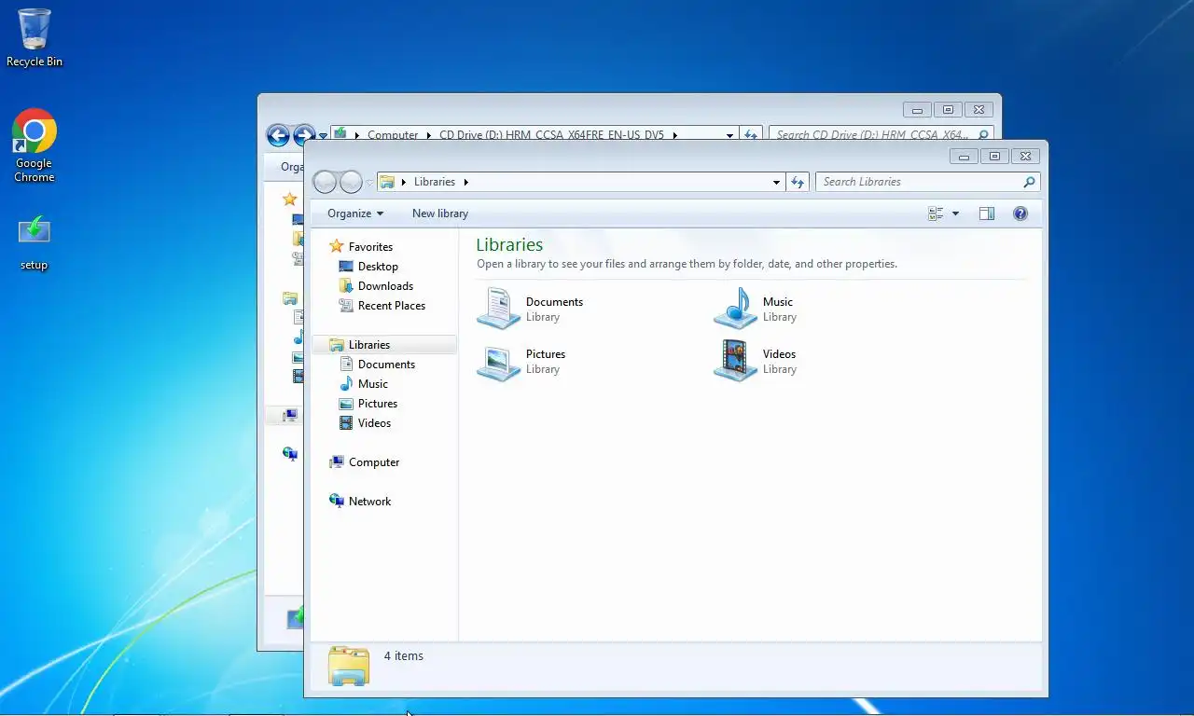Minimize the Libraries window
The height and width of the screenshot is (716, 1194).
click(965, 156)
